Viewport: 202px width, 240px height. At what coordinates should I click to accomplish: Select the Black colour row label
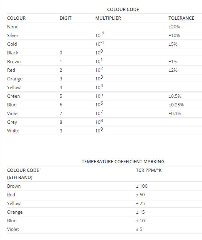[x=13, y=53]
